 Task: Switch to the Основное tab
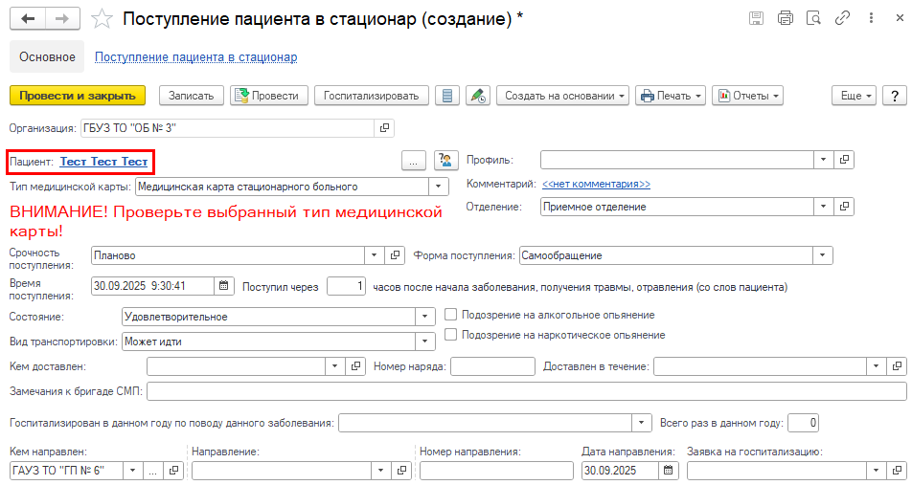(47, 57)
